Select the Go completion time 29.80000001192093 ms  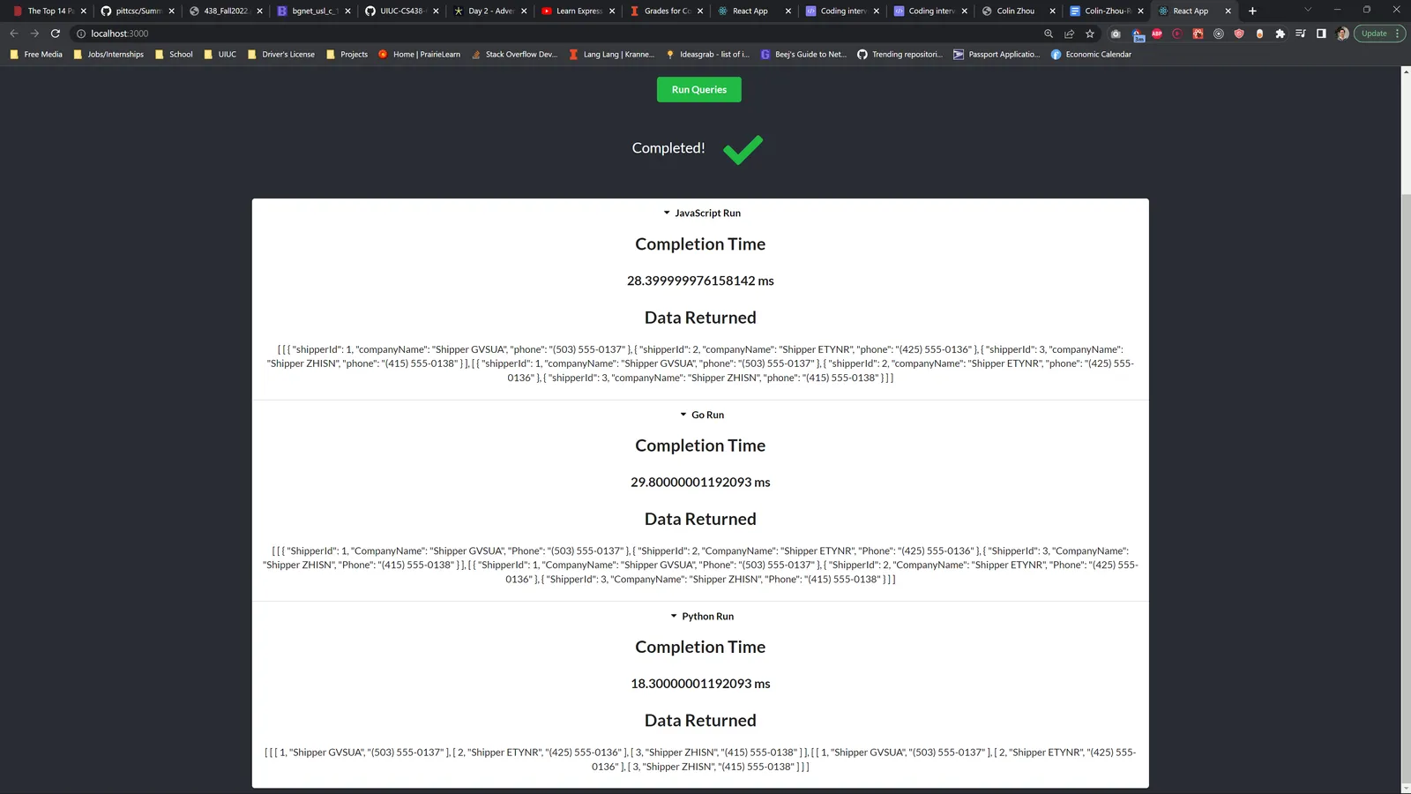pyautogui.click(x=700, y=482)
